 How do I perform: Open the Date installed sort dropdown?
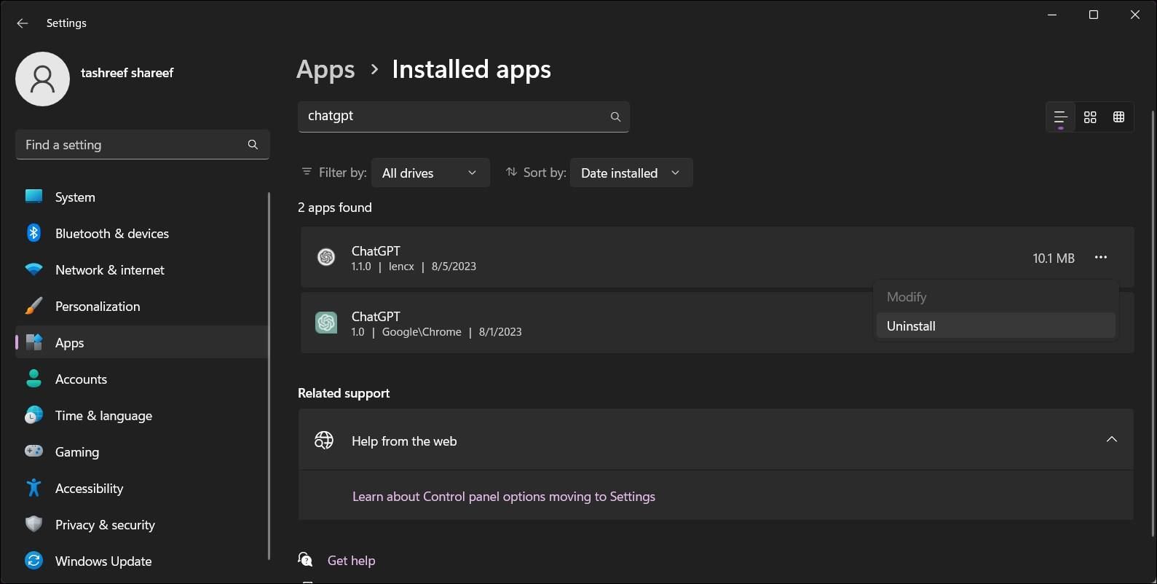click(x=631, y=173)
